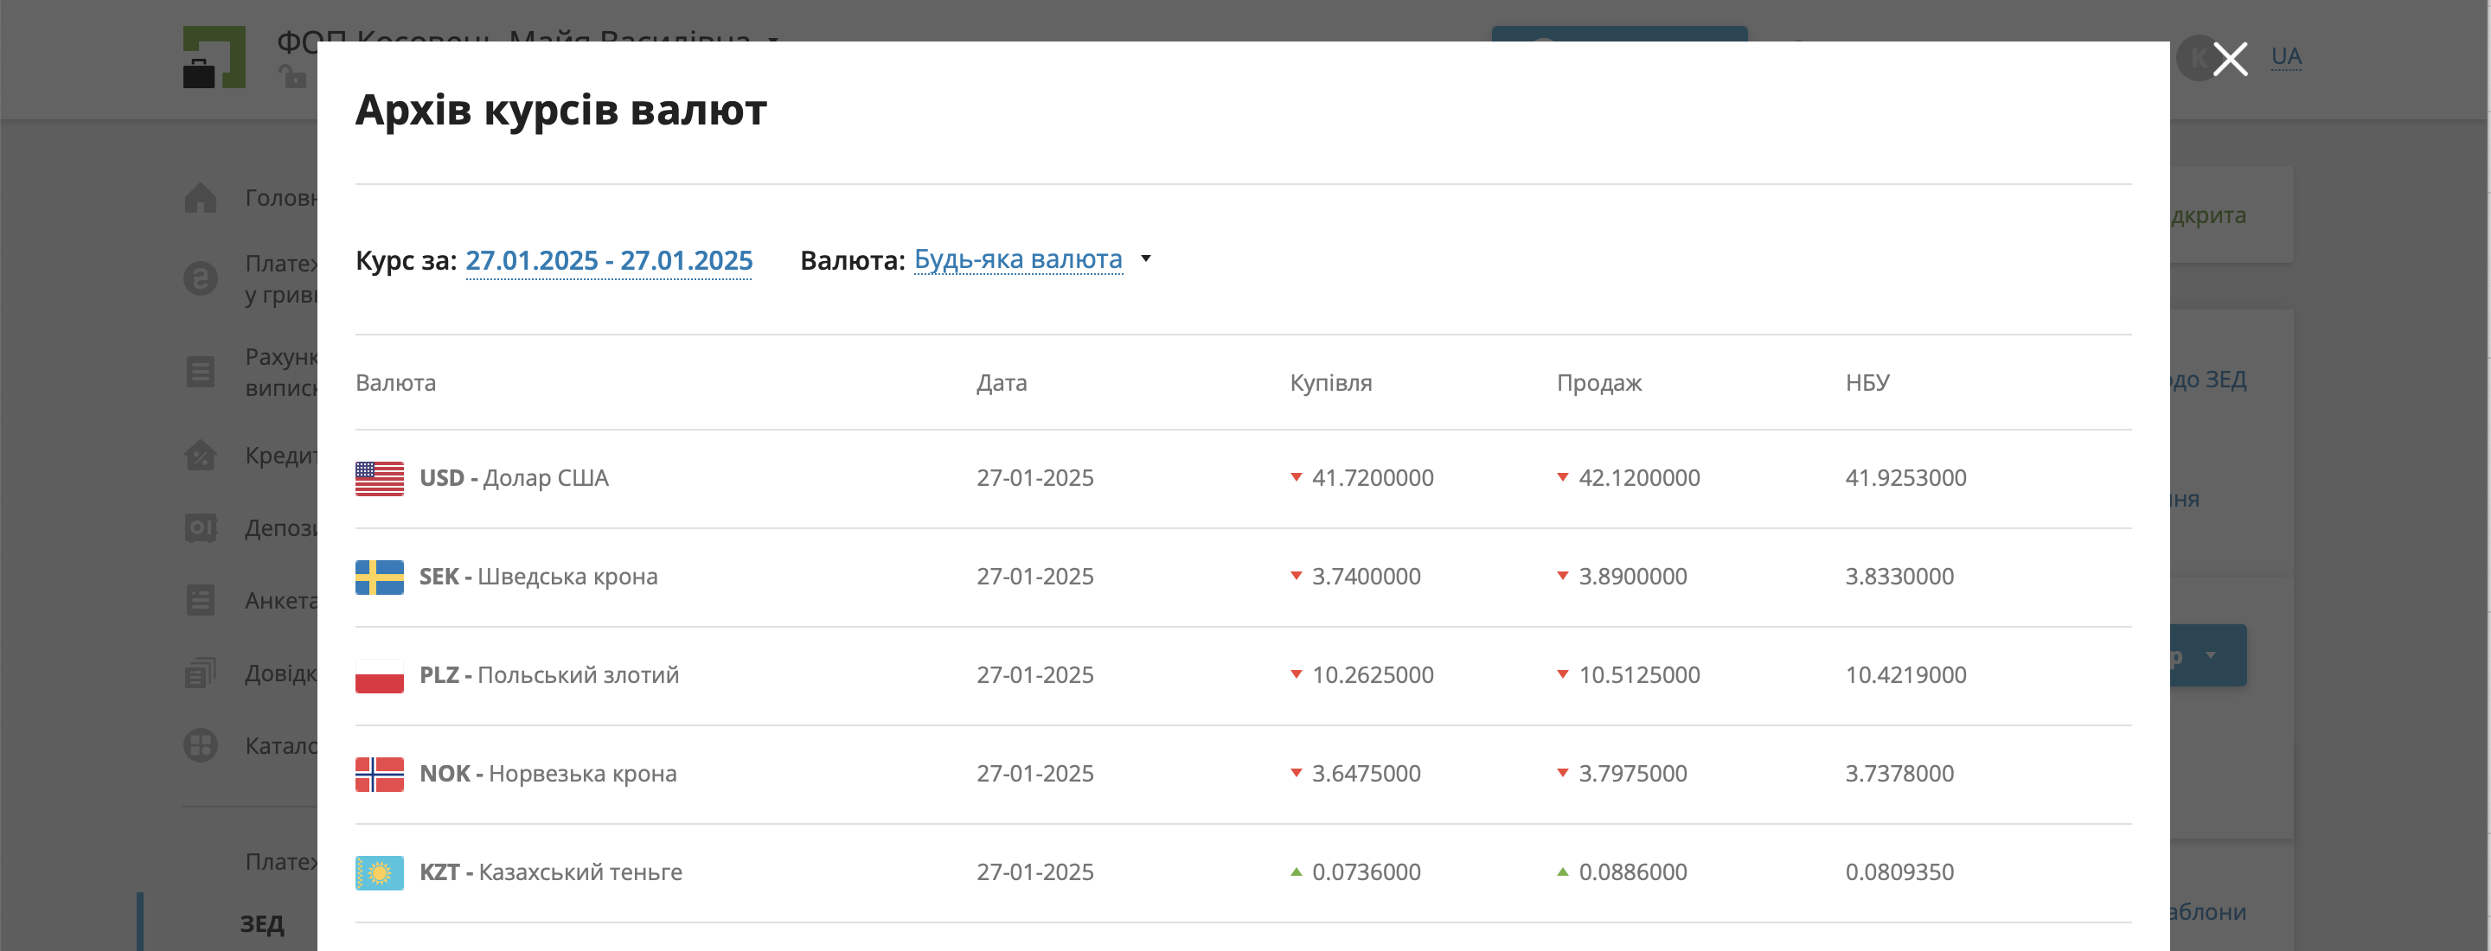
Task: Click NOK NBU rate 3.7378000
Action: point(1899,773)
